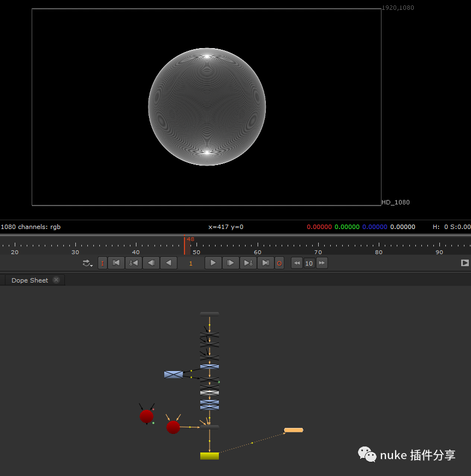The image size is (471, 476).
Task: Jump to the last frame
Action: click(265, 263)
